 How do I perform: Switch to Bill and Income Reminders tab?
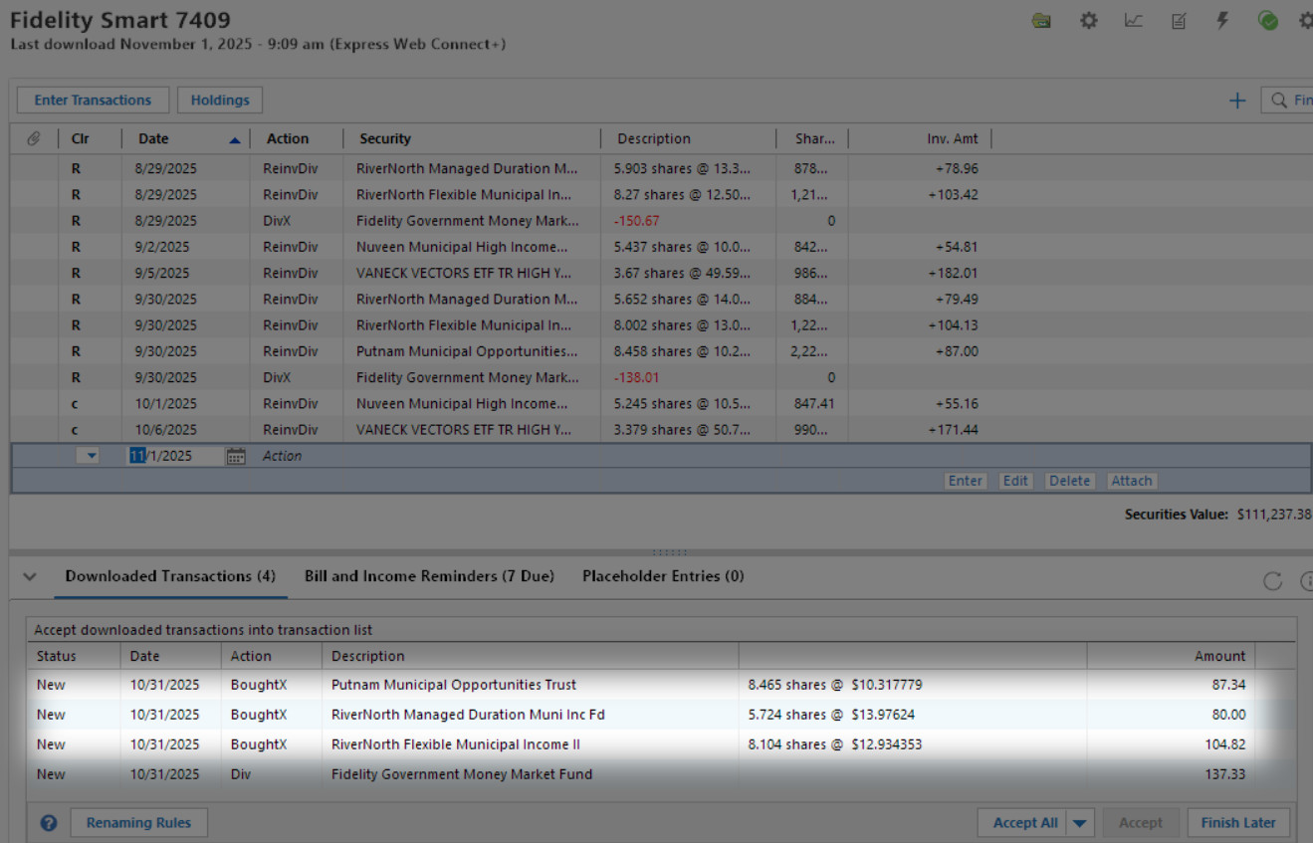click(429, 576)
